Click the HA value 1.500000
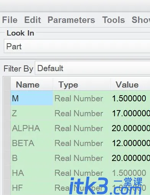The height and width of the screenshot is (195, 150). click(129, 173)
